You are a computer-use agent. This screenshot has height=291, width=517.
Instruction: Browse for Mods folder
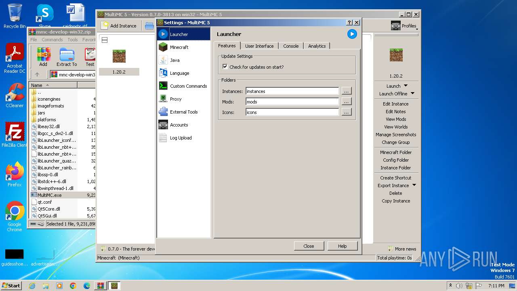(x=347, y=101)
